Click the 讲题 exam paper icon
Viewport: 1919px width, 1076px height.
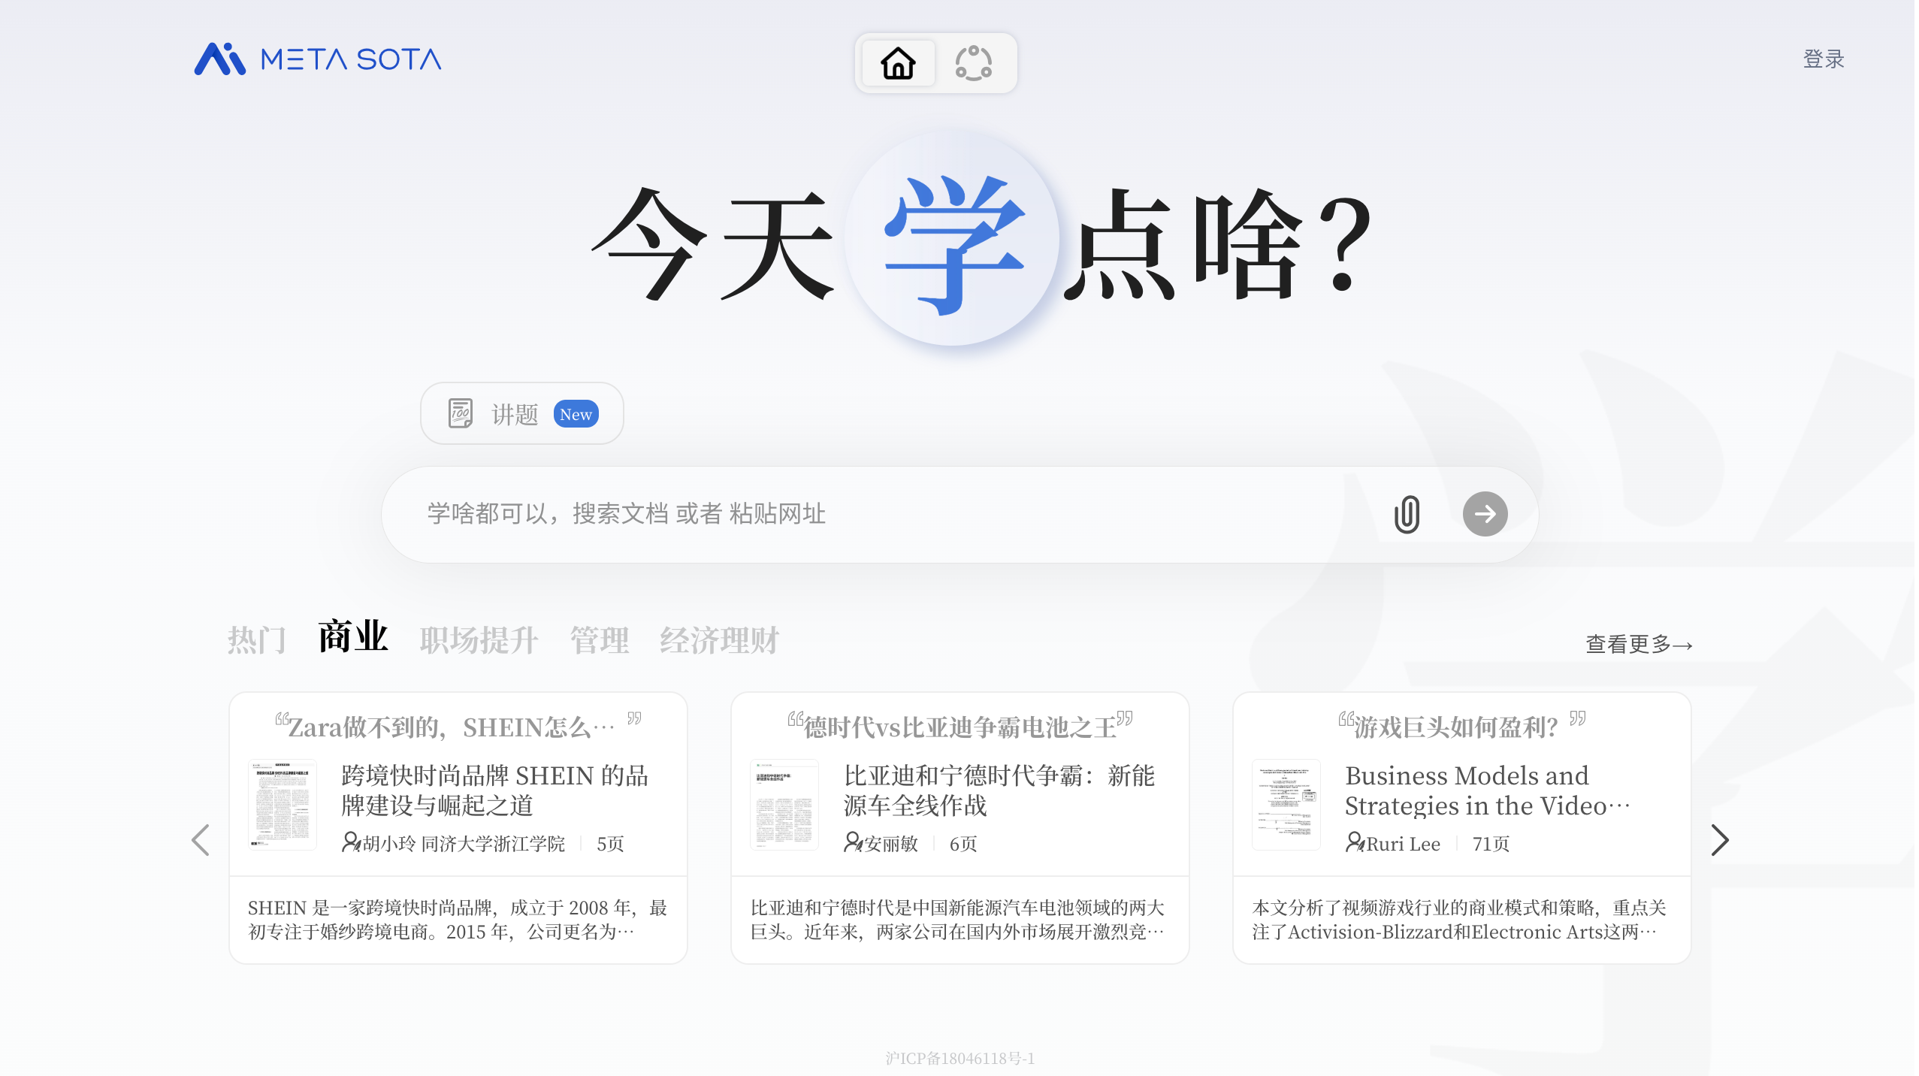(x=460, y=414)
